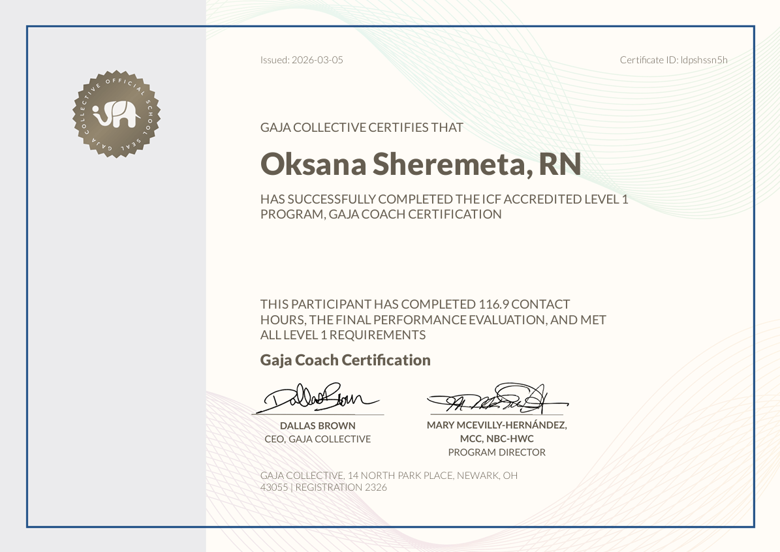The height and width of the screenshot is (552, 780).
Task: Click the ICF accredited Level 1 program statement
Action: pyautogui.click(x=445, y=206)
